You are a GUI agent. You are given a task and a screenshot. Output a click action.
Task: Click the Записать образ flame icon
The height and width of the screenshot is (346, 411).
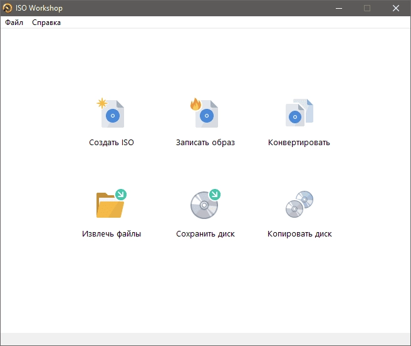click(x=204, y=113)
